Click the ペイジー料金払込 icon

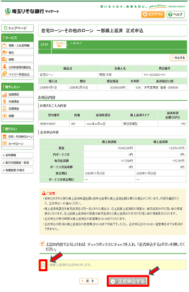5,74
